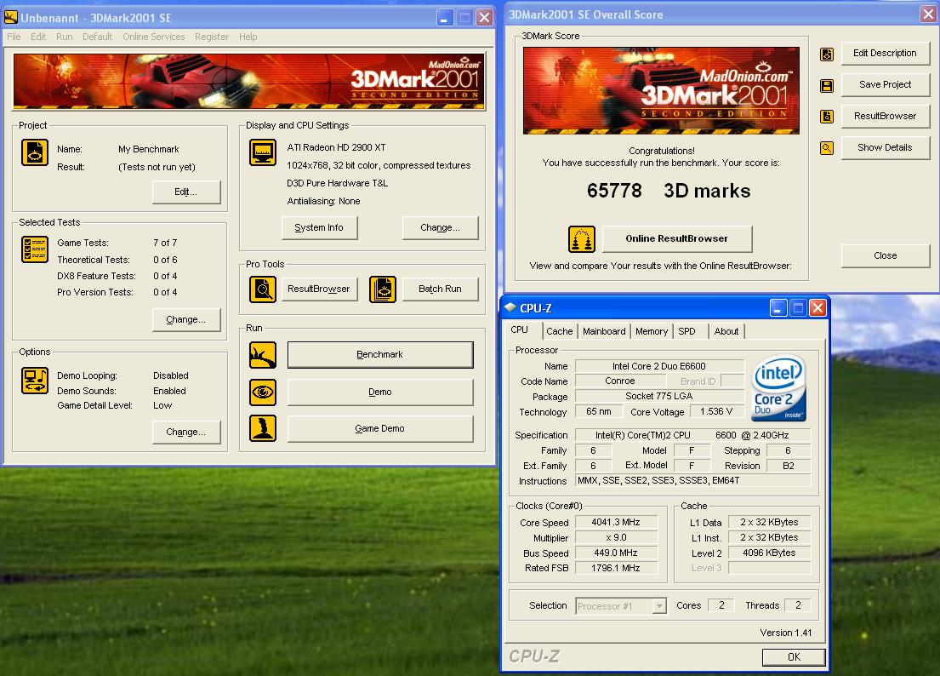Click the Edit Description button
This screenshot has width=940, height=676.
click(885, 54)
